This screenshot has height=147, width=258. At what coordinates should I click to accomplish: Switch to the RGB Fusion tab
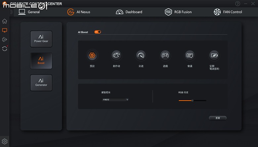click(x=178, y=12)
